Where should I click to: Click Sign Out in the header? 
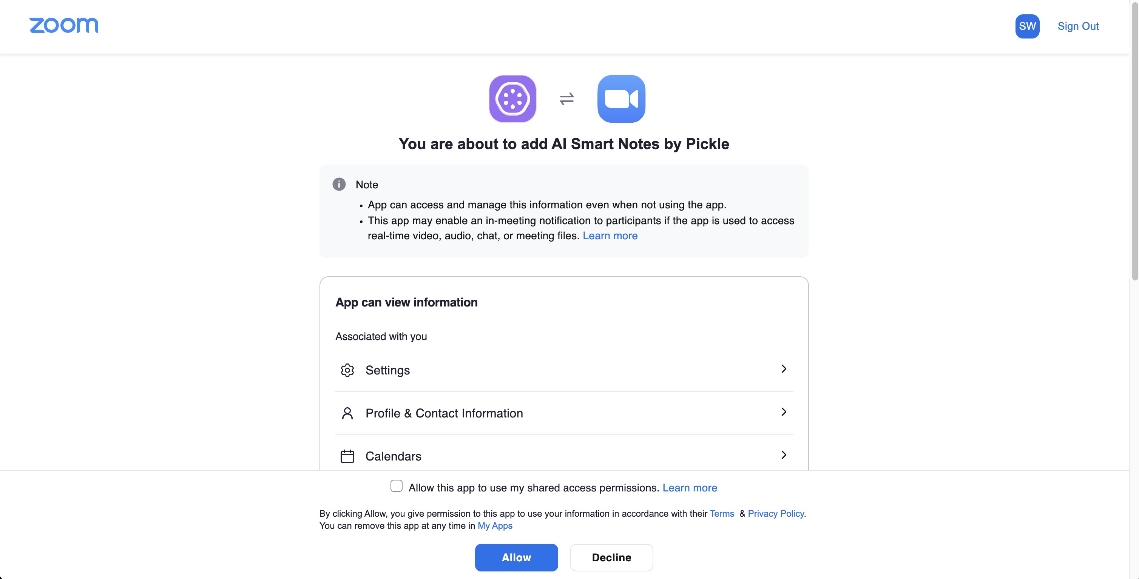1078,26
